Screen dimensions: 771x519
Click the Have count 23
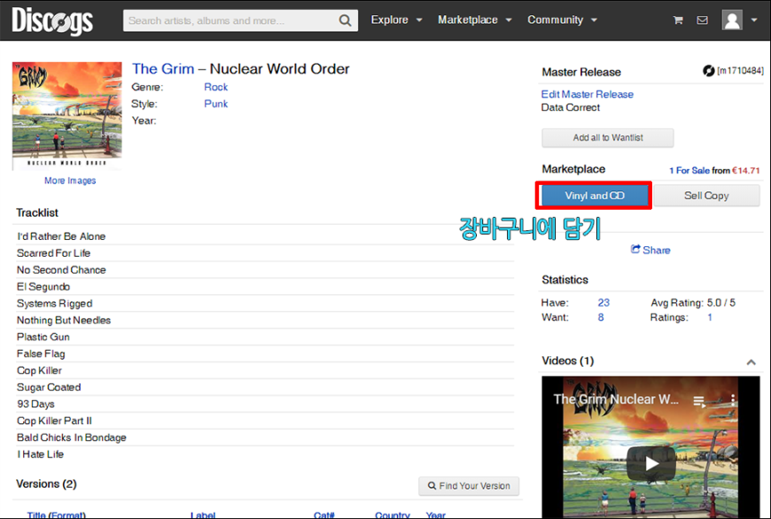pyautogui.click(x=604, y=303)
